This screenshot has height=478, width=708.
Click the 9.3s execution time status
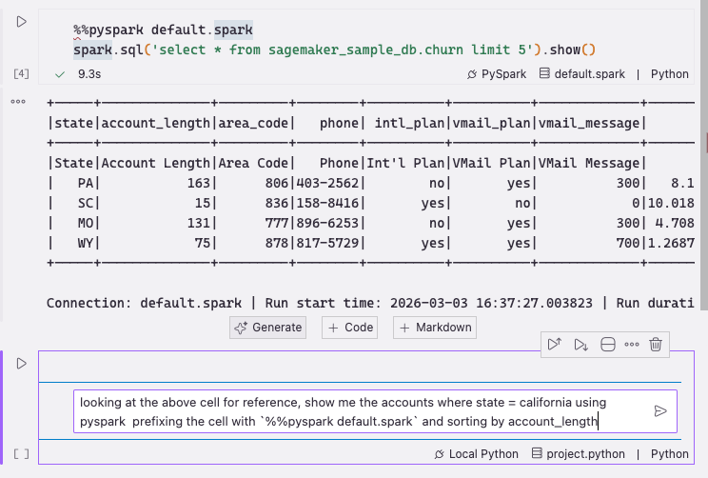pos(89,74)
